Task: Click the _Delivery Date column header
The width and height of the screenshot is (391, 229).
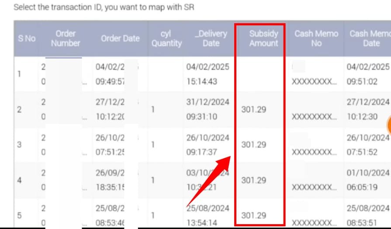Action: [x=211, y=38]
